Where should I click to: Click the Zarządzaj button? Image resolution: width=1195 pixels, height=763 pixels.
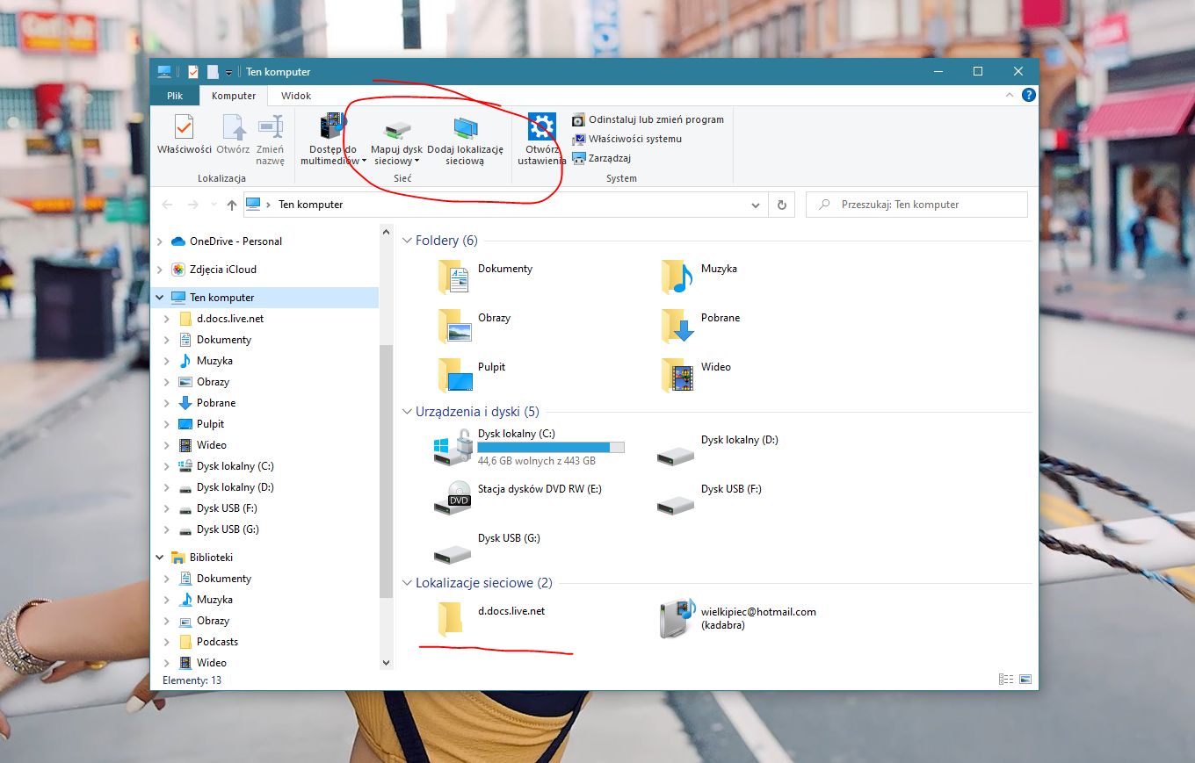(609, 158)
